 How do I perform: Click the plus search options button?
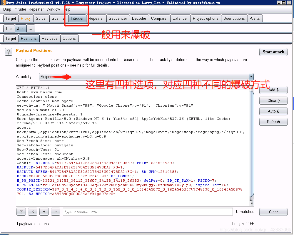coord(44,211)
